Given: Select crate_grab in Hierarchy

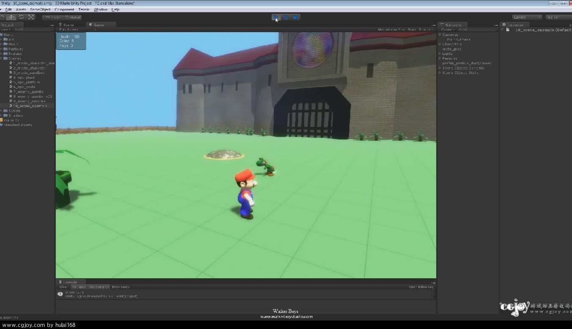Looking at the screenshot, I should 452,49.
